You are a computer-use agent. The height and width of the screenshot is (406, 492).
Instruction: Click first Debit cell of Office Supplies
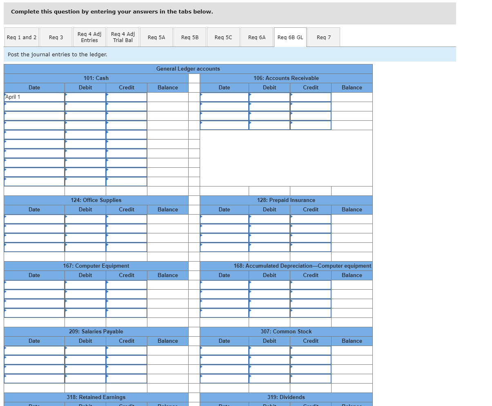tap(85, 219)
